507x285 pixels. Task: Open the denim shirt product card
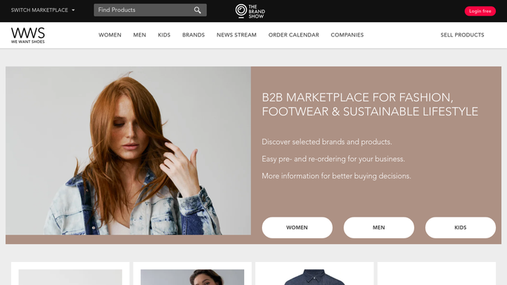point(314,274)
